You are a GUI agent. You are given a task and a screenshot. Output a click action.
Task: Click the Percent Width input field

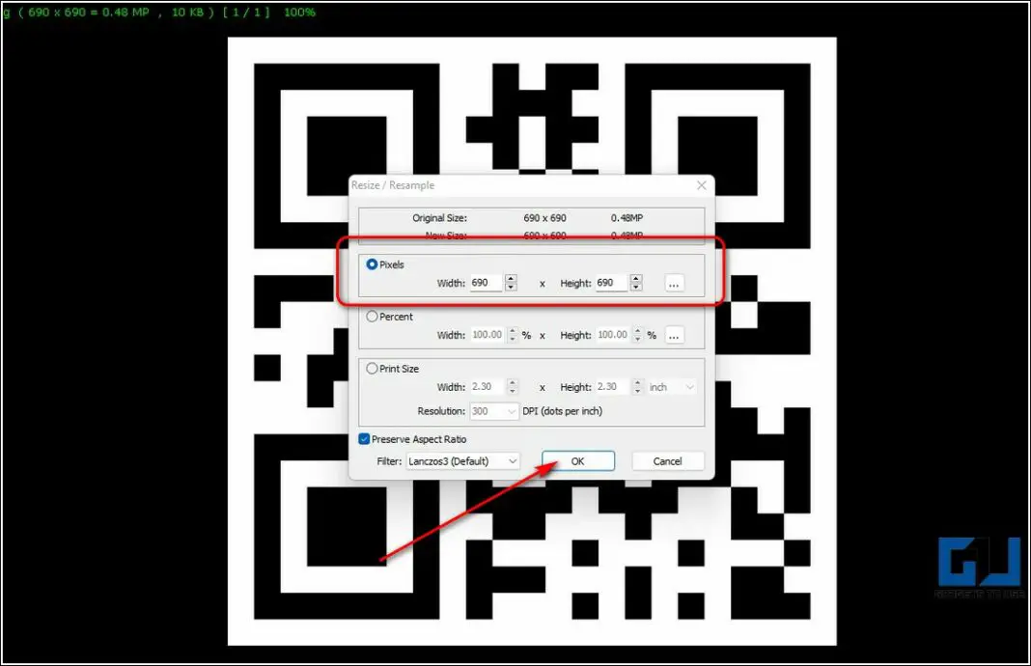point(487,335)
